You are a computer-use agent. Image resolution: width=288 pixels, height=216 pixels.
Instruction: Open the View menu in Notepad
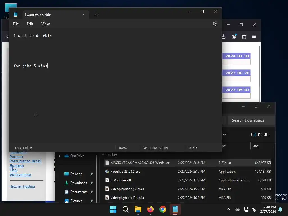point(45,24)
